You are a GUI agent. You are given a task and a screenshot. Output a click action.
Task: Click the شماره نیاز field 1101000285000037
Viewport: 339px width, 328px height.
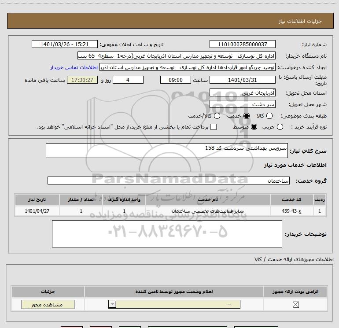(x=242, y=44)
